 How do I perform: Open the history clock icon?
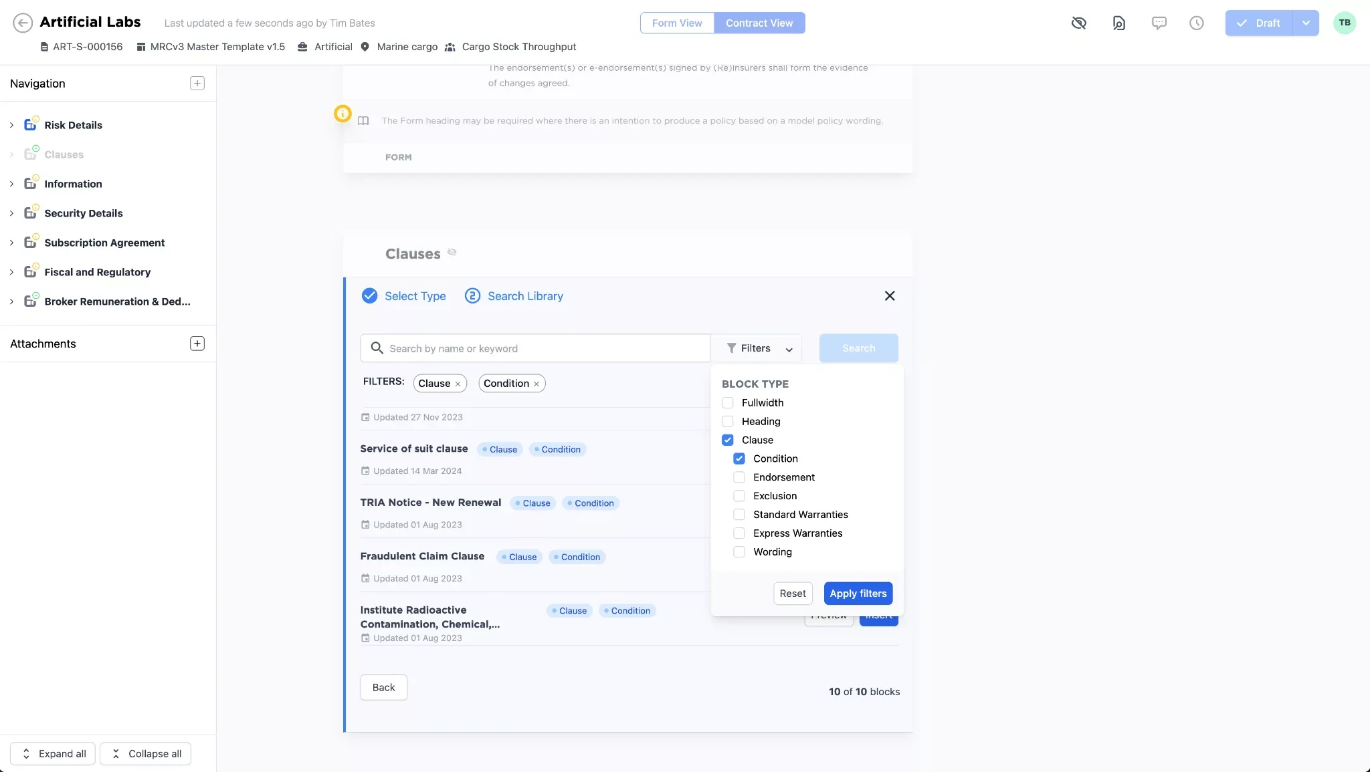click(x=1196, y=23)
